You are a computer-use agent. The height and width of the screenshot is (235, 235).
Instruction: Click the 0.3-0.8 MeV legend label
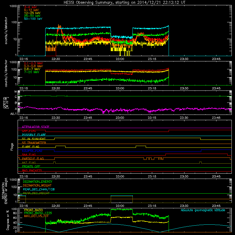click(x=33, y=66)
